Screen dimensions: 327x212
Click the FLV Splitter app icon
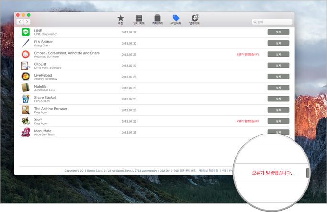[25, 43]
